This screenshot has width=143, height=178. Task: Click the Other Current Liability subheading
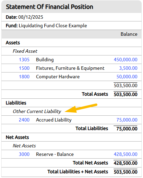coord(37,111)
